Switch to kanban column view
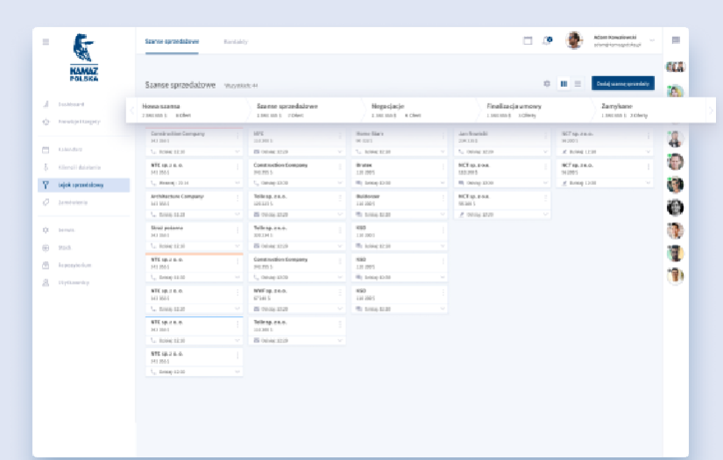Viewport: 723px width, 460px height. point(564,83)
